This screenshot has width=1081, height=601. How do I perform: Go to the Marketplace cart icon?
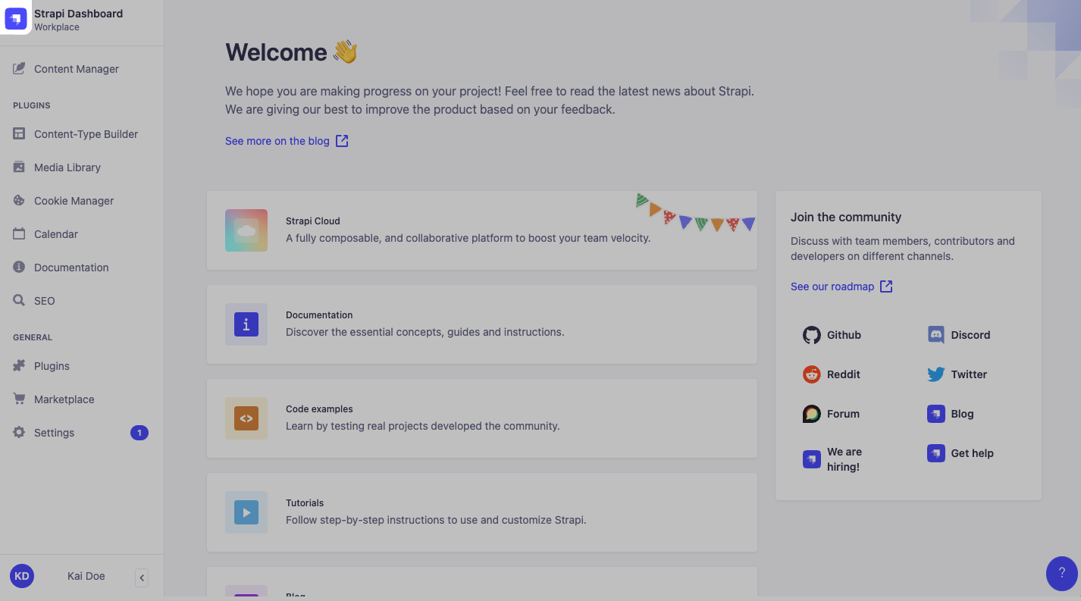(19, 399)
